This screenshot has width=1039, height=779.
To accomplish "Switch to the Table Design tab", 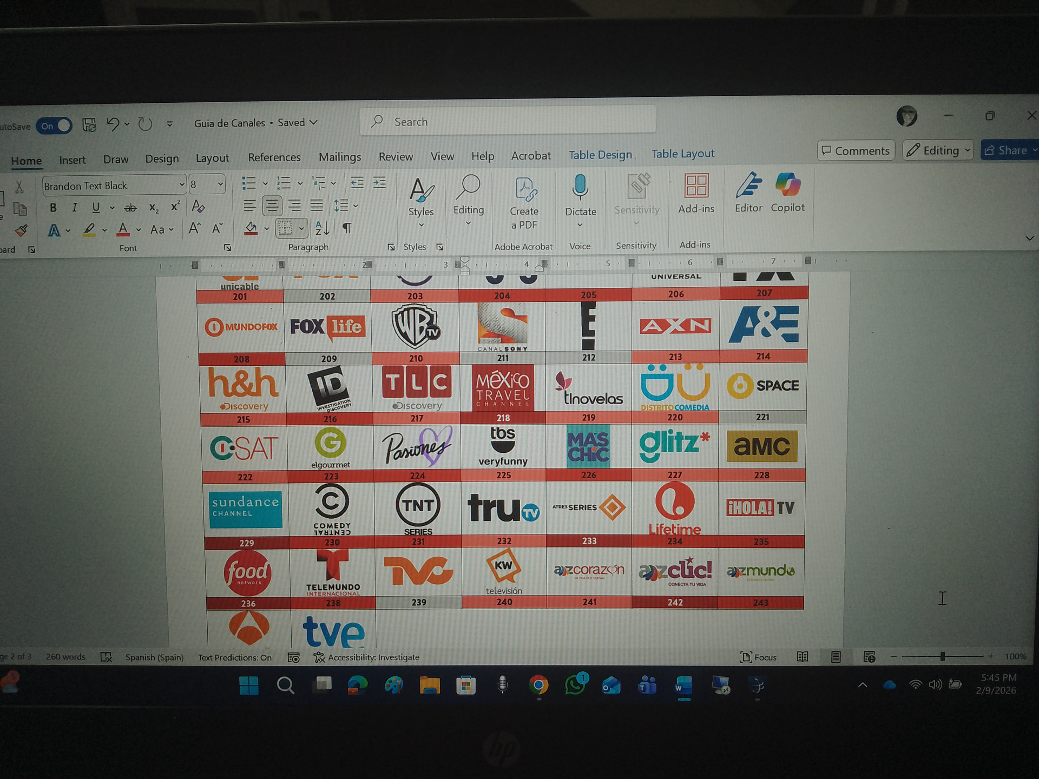I will (x=600, y=155).
